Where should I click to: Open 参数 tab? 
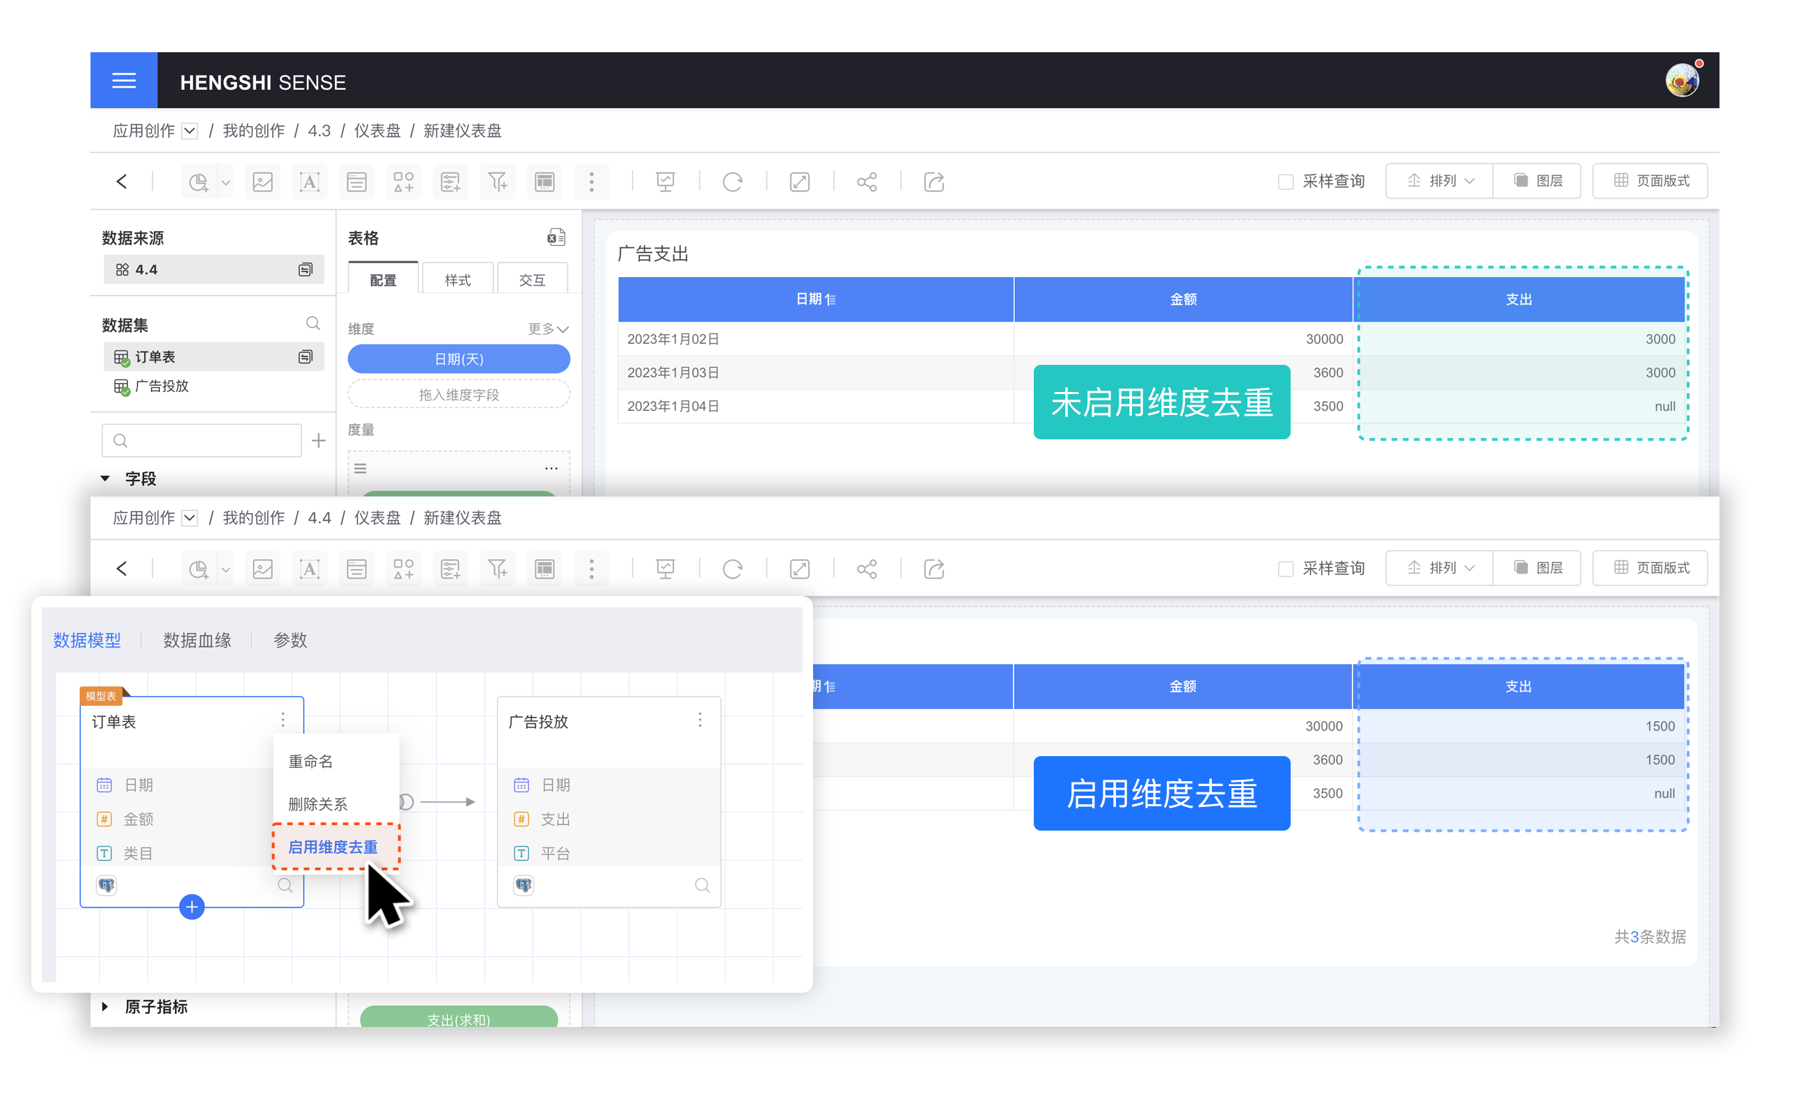tap(290, 641)
